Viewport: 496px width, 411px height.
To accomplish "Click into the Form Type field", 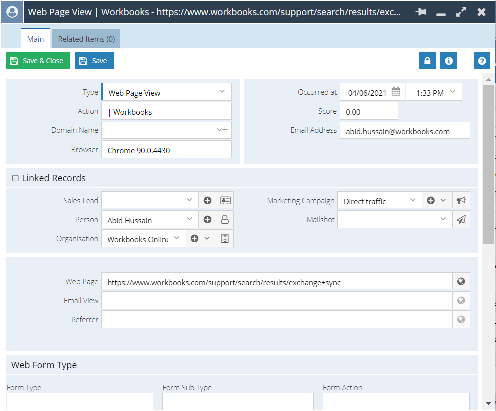I will 80,402.
